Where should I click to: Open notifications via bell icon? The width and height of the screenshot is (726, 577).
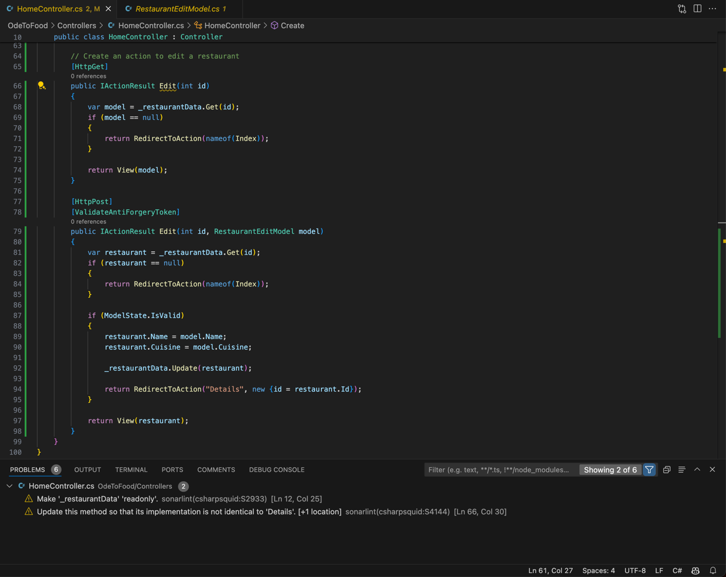point(713,571)
